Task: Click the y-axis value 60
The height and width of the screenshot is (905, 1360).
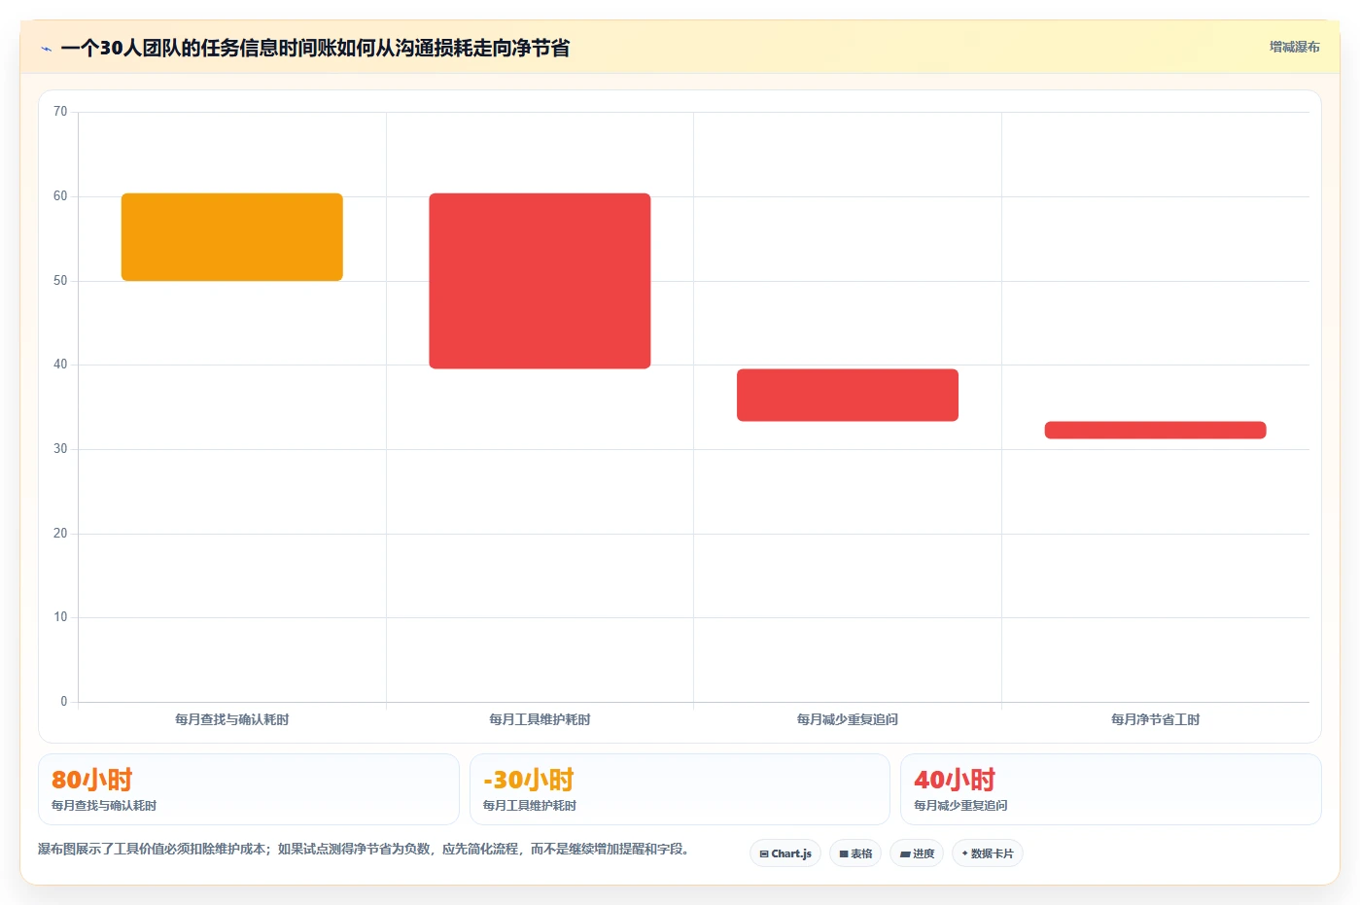Action: click(60, 196)
